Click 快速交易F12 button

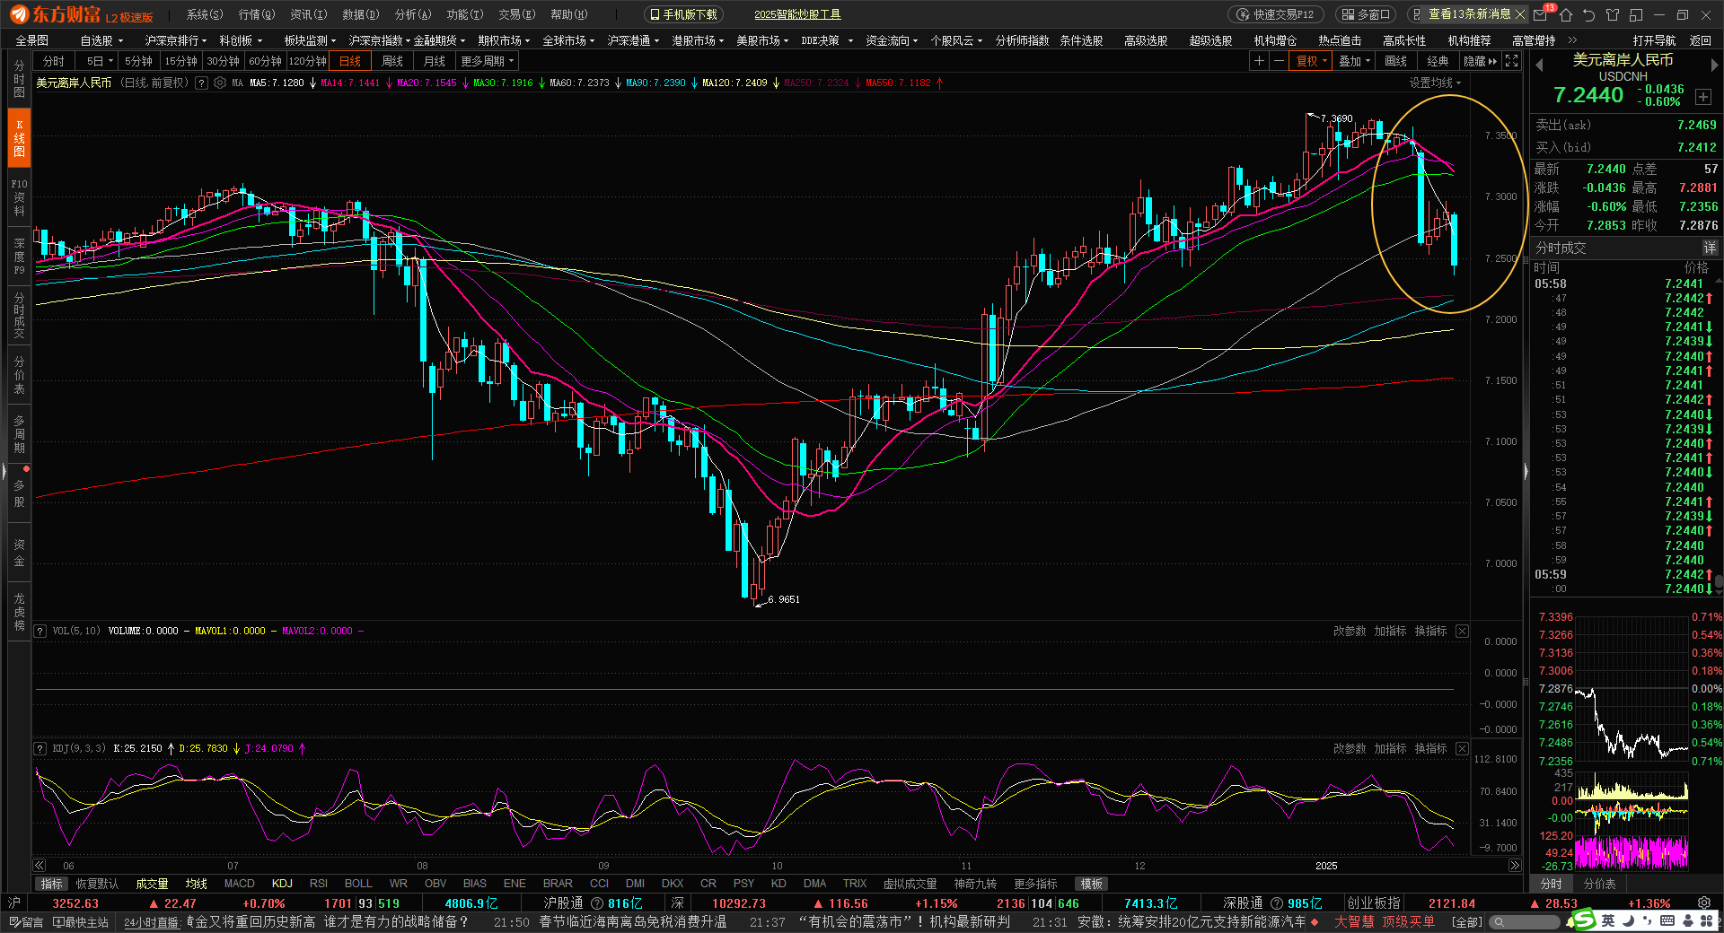pyautogui.click(x=1276, y=14)
